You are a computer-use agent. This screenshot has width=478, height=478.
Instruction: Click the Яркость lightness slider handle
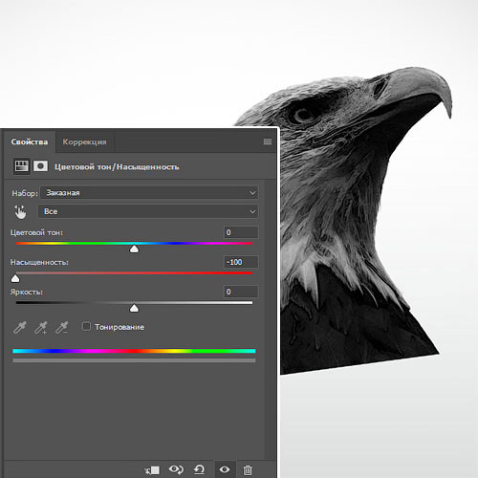[134, 308]
